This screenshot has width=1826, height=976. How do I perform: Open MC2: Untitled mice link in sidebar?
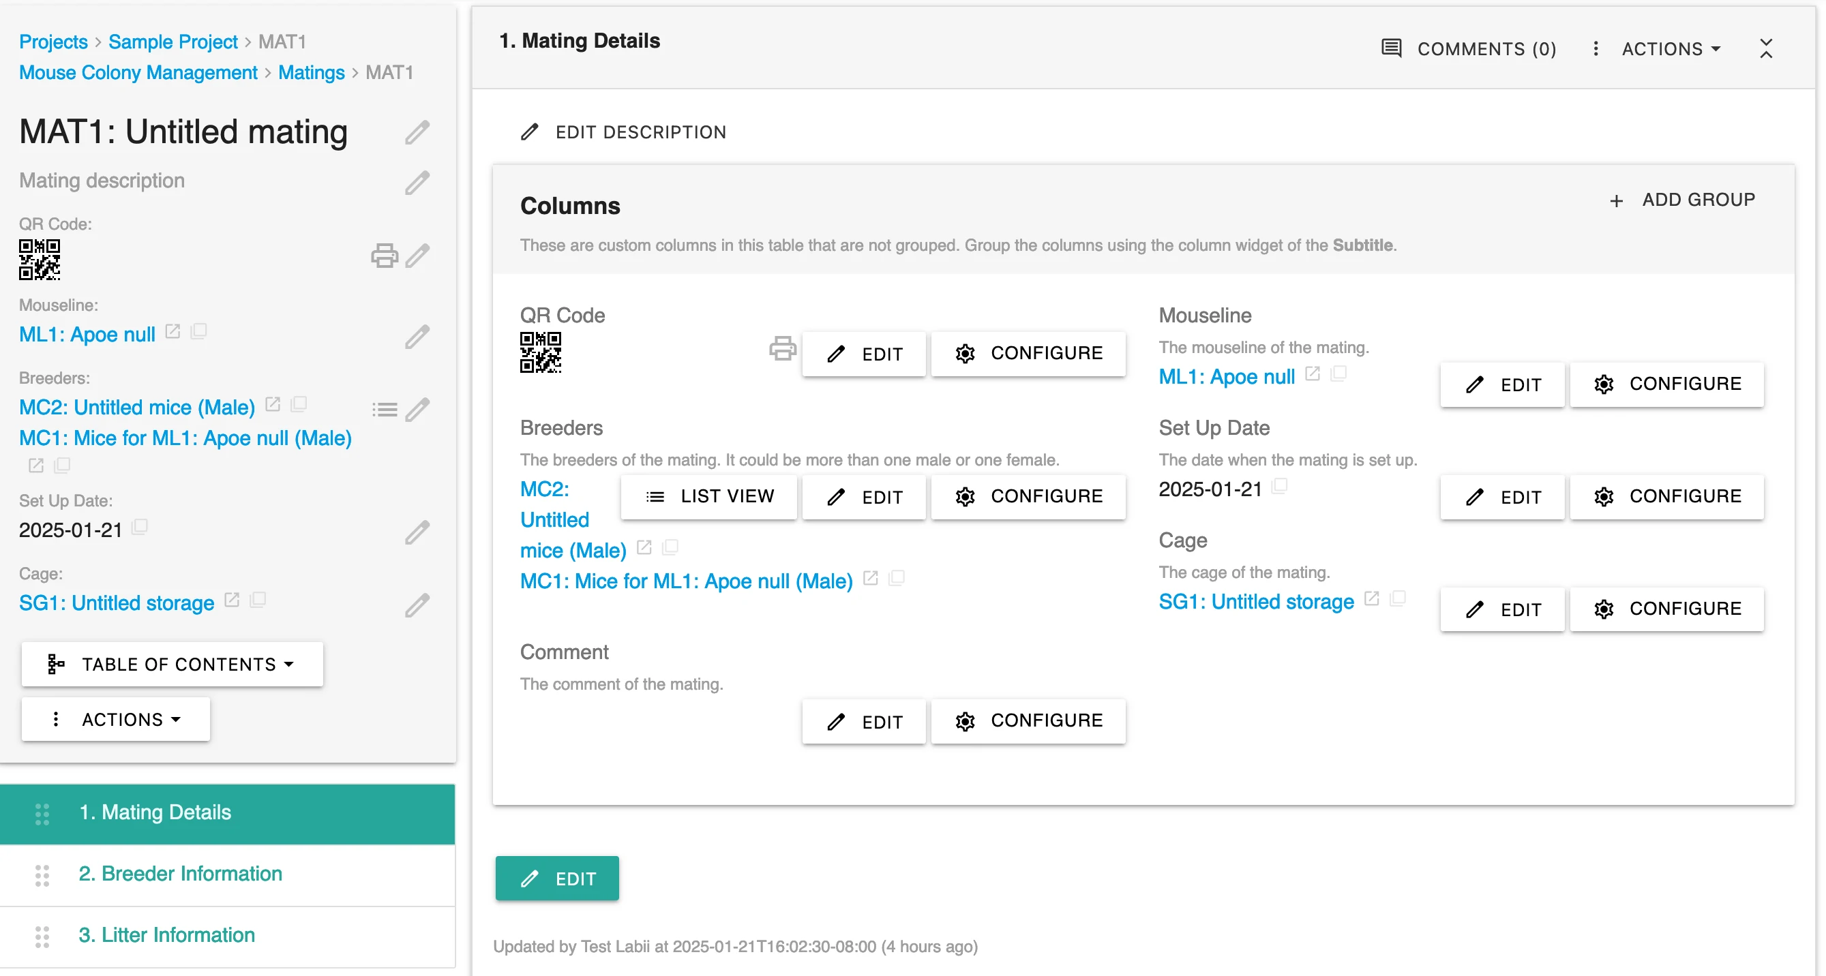click(x=137, y=408)
